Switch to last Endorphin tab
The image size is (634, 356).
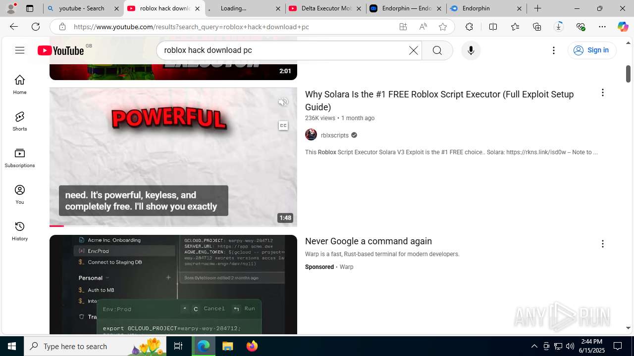[486, 8]
